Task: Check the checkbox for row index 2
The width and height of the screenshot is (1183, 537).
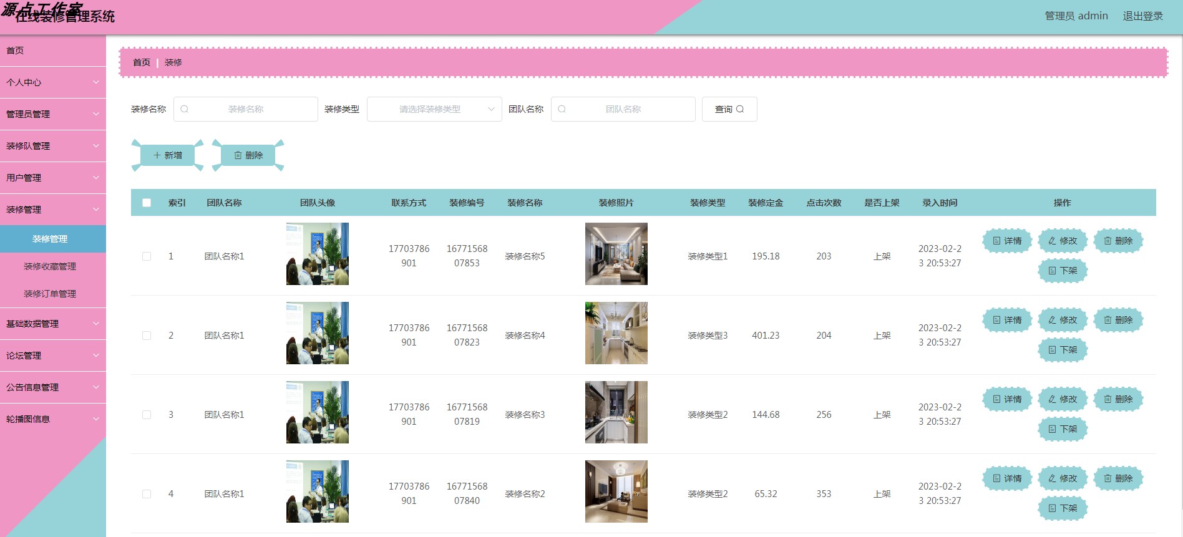Action: click(147, 336)
